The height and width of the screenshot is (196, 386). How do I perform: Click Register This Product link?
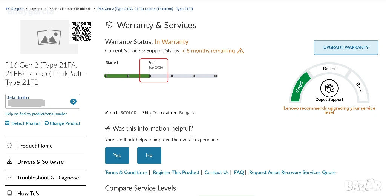(x=176, y=172)
